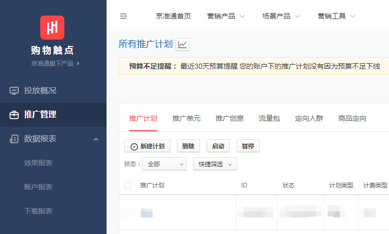Collapse the sidebar with the hamburger icon
The image size is (389, 234).
(123, 16)
